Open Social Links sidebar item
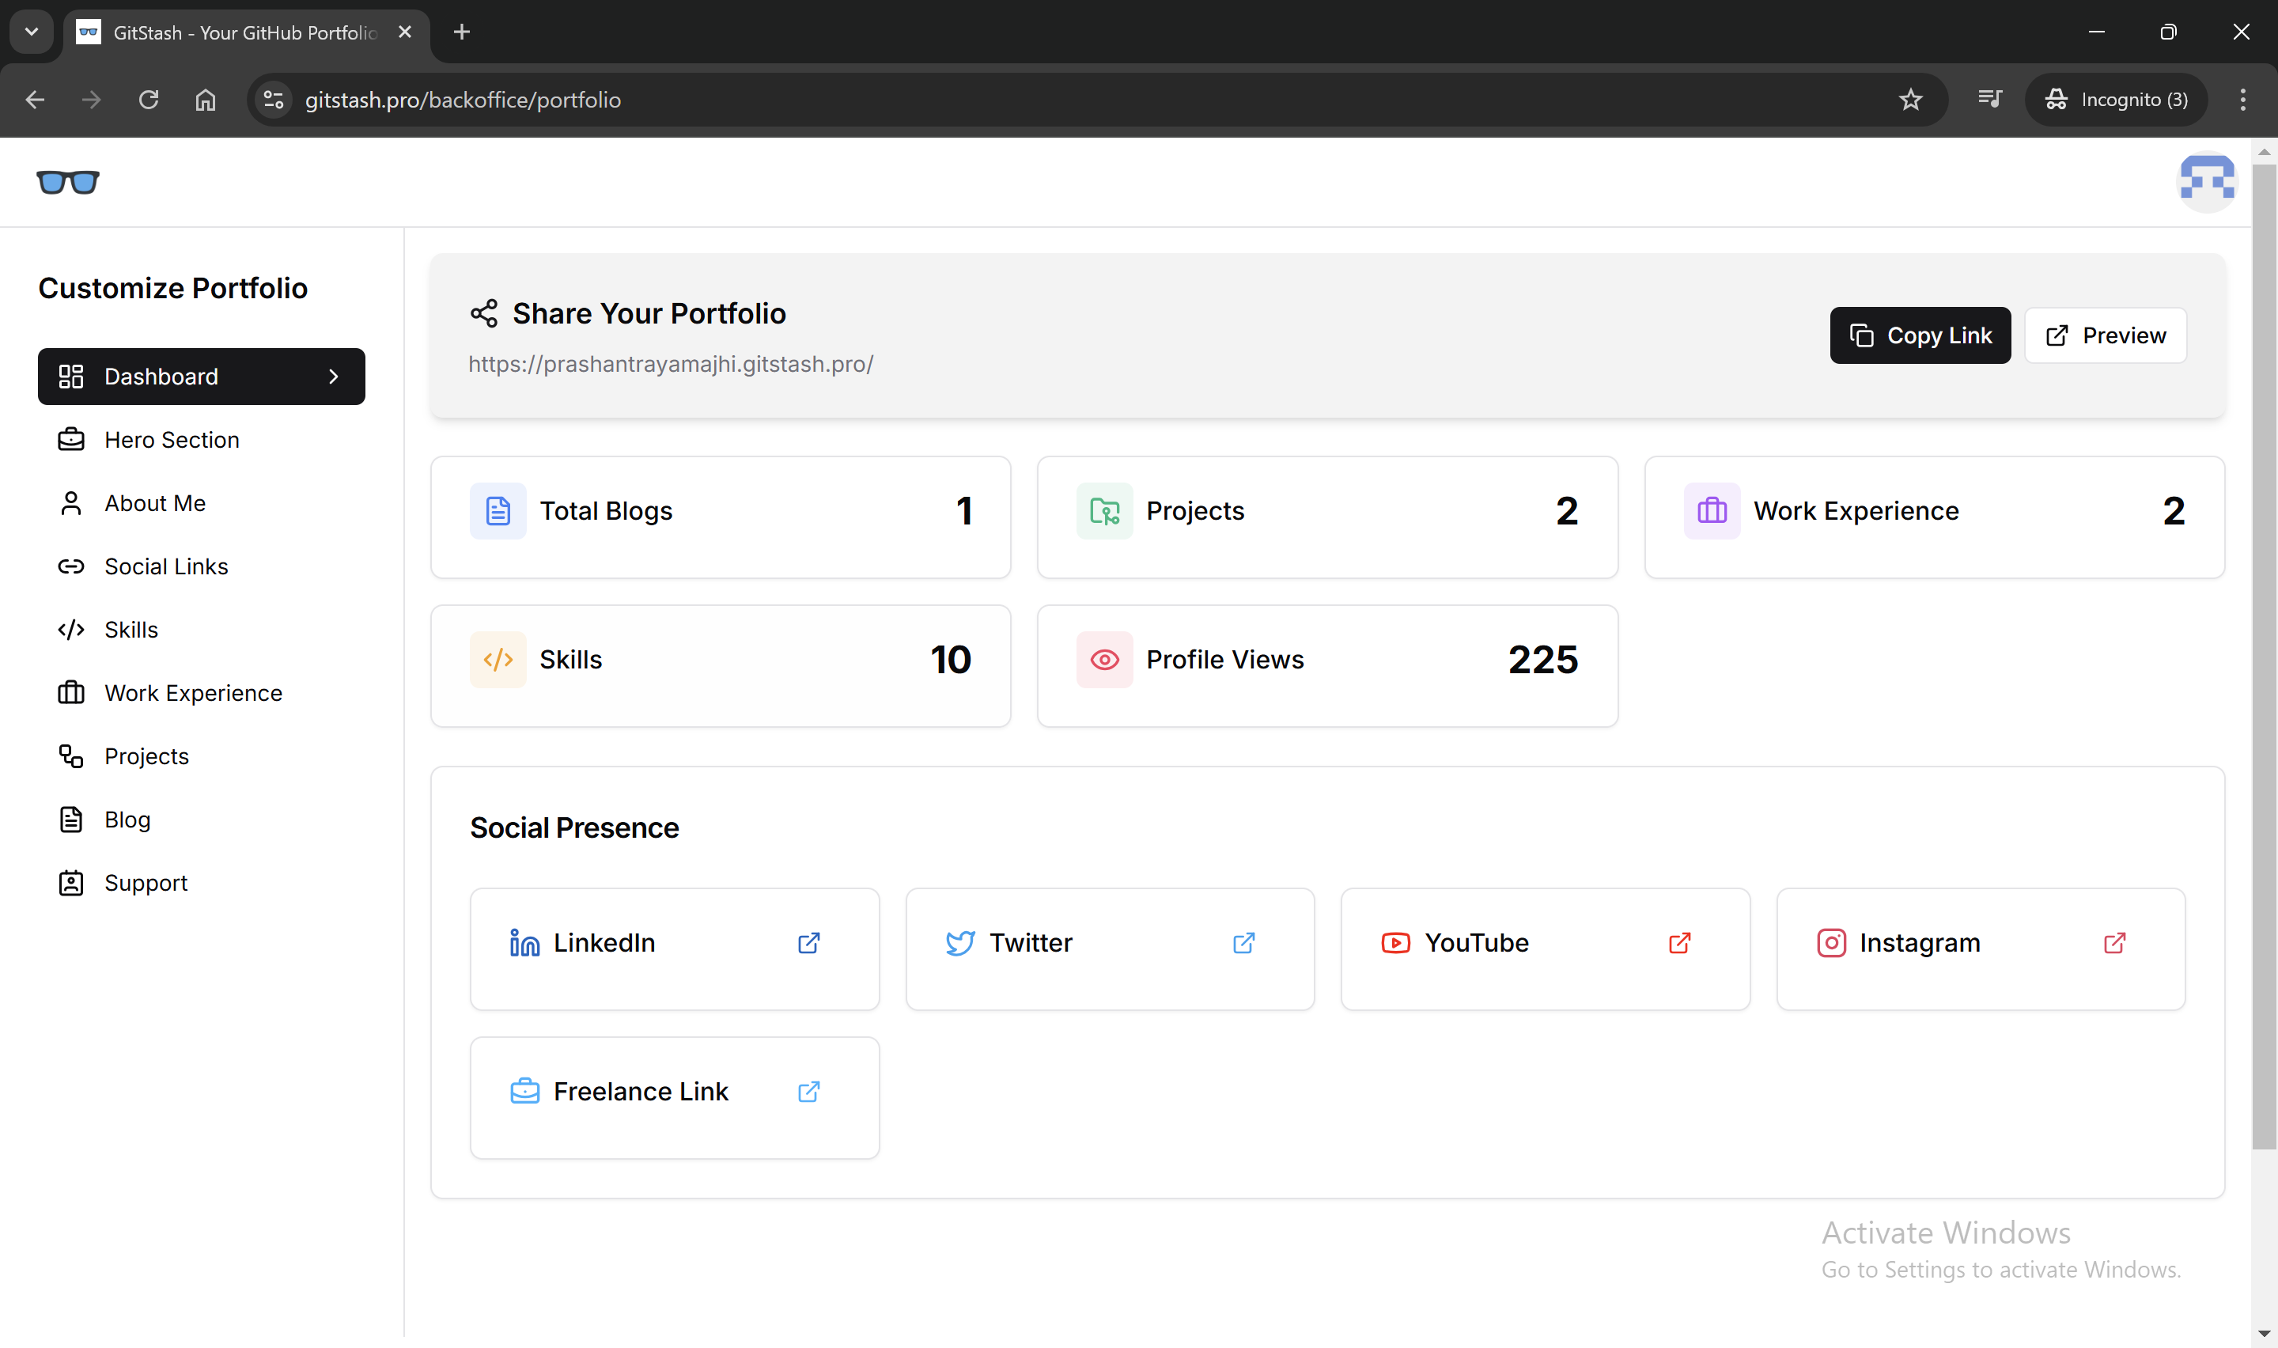Image resolution: width=2278 pixels, height=1348 pixels. coord(166,566)
